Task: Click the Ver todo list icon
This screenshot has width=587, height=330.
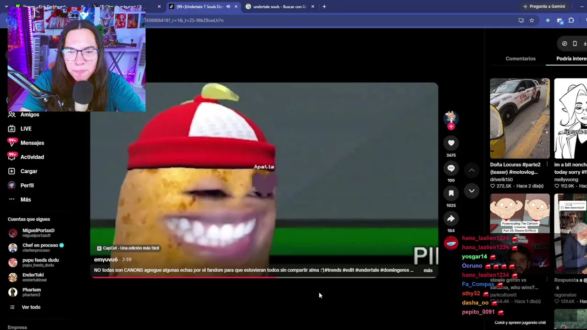Action: click(12, 307)
